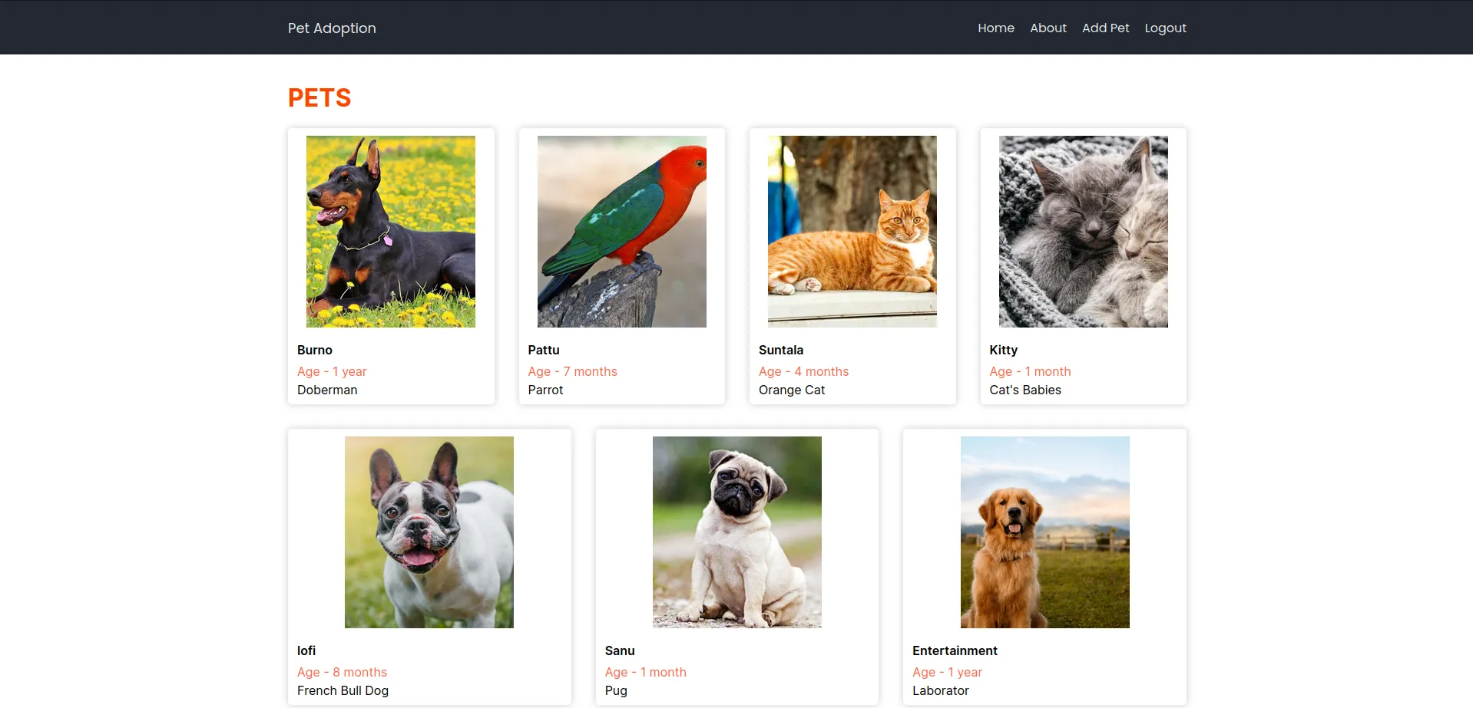Click the Entertainment pet name
The height and width of the screenshot is (708, 1473).
pos(955,650)
